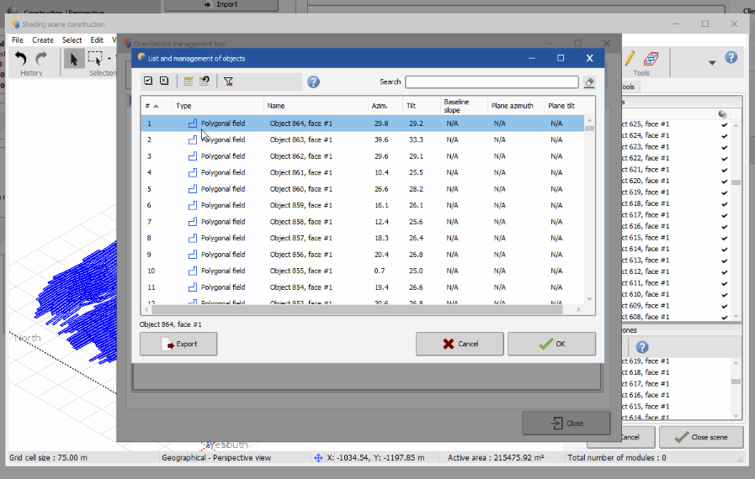
Task: Open the Tools eraser icon in scene toolbar
Action: tap(651, 59)
